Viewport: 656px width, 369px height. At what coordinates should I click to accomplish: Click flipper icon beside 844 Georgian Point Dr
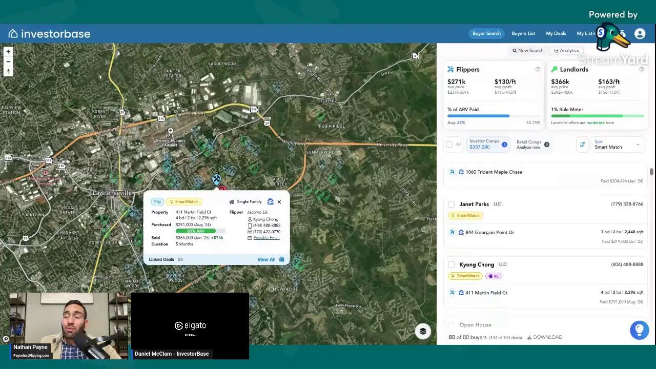click(452, 232)
